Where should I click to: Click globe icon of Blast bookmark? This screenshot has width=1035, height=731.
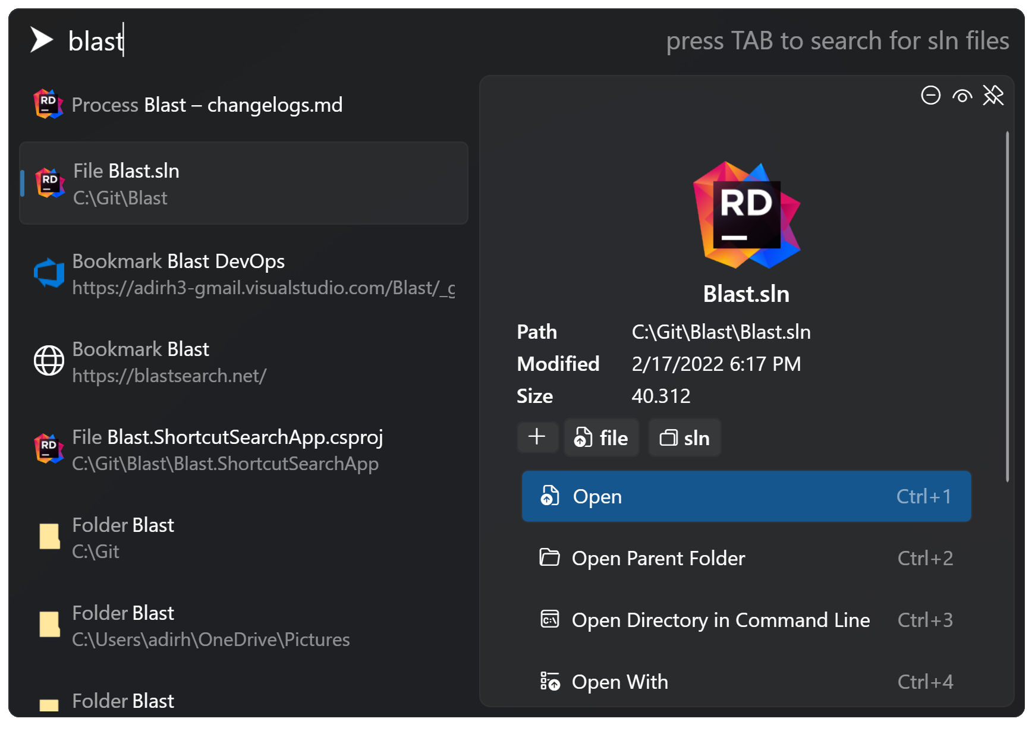click(x=49, y=360)
